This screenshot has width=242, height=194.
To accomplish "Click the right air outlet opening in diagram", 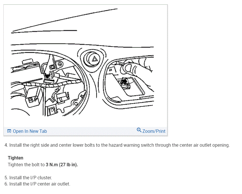I will (x=129, y=82).
